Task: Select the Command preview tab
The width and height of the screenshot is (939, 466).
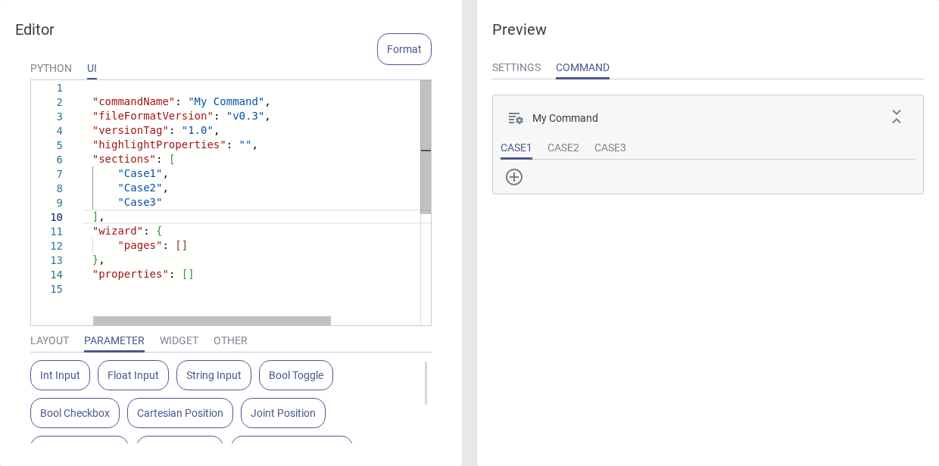Action: click(582, 67)
